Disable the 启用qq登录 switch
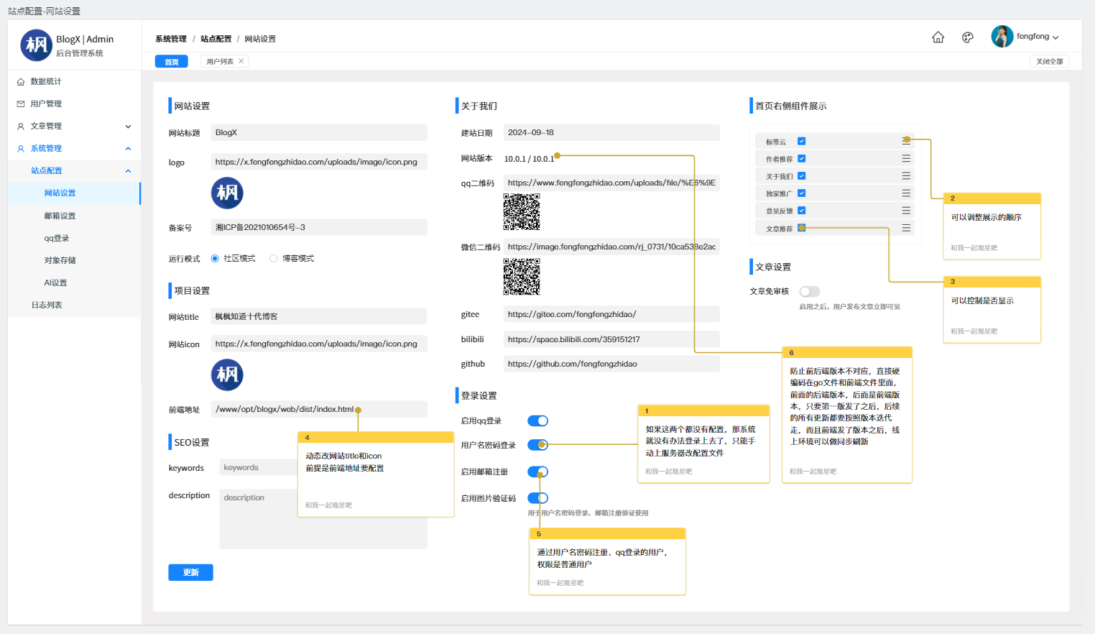Screen dimensions: 1095x634 point(537,421)
